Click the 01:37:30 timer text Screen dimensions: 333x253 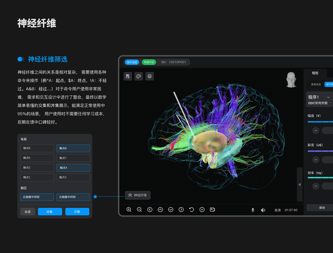point(291,210)
